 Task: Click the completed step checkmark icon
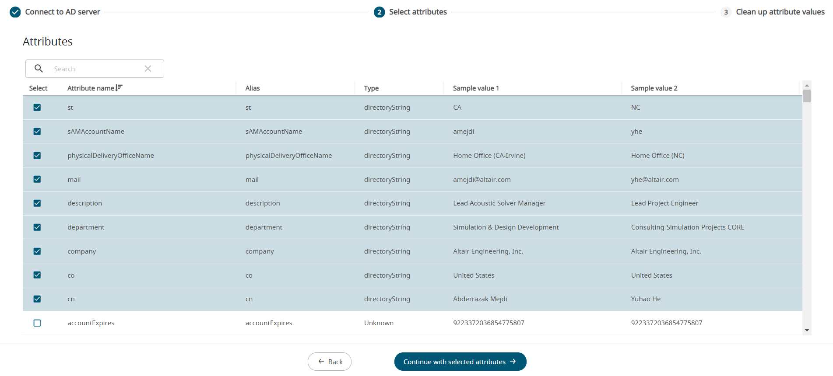(15, 12)
